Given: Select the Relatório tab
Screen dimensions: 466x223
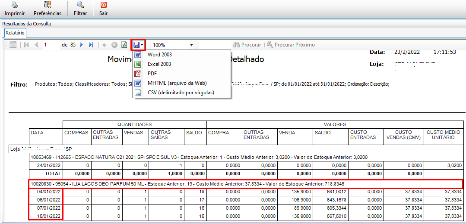Looking at the screenshot, I should 15,32.
